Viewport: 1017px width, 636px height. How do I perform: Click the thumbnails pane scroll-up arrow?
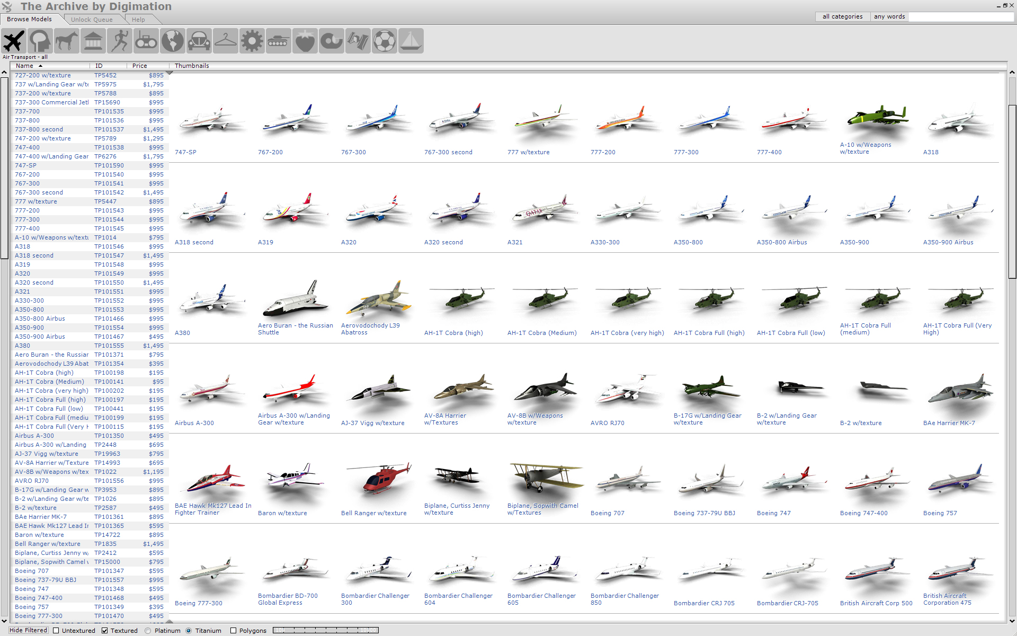click(1012, 73)
